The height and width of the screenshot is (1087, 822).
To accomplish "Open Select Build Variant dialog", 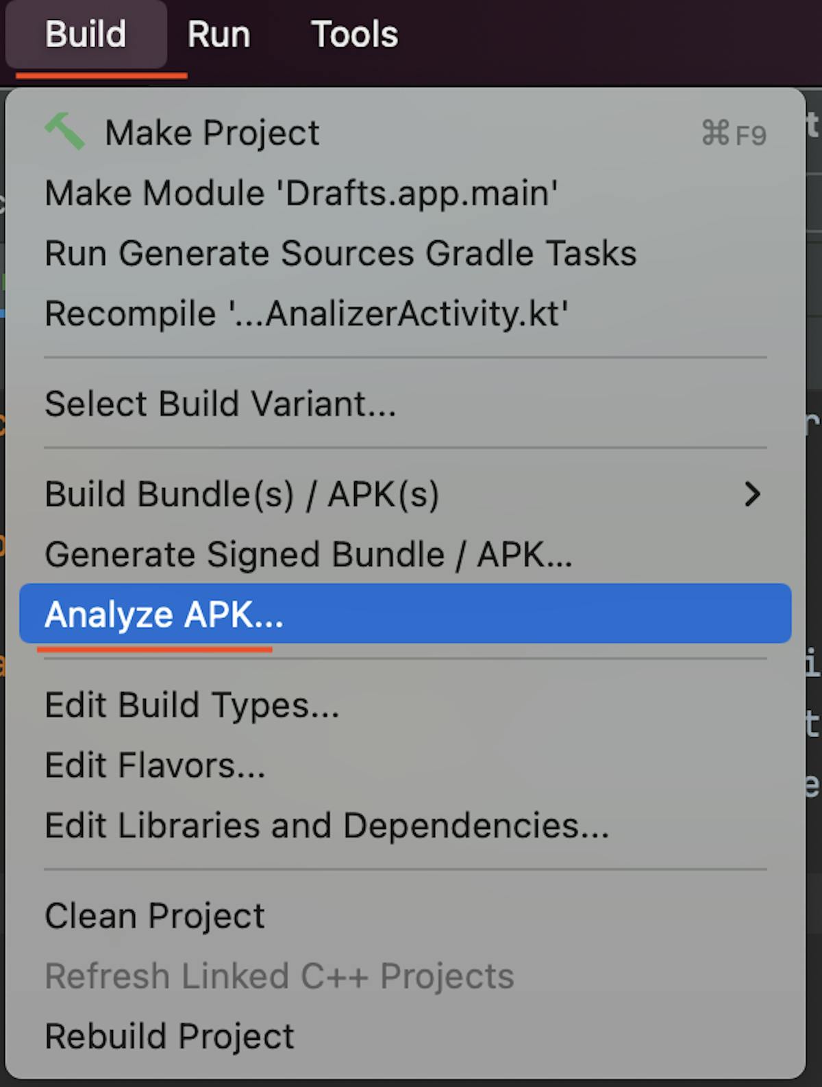I will pyautogui.click(x=220, y=404).
